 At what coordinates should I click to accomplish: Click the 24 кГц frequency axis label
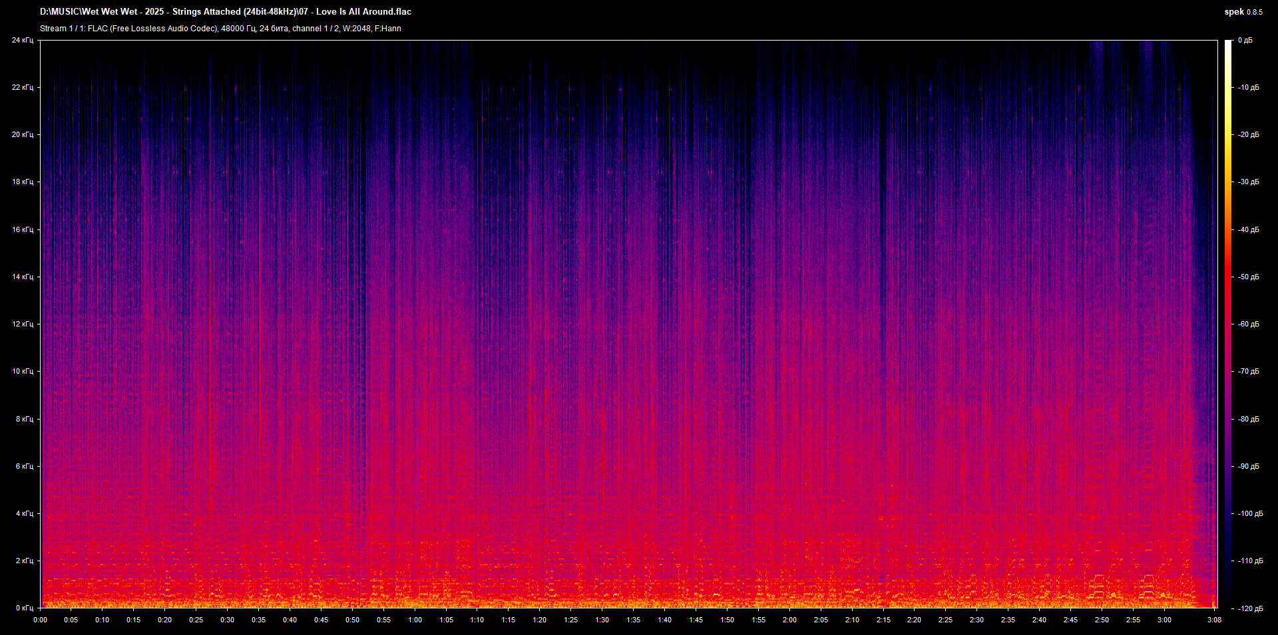(x=23, y=41)
